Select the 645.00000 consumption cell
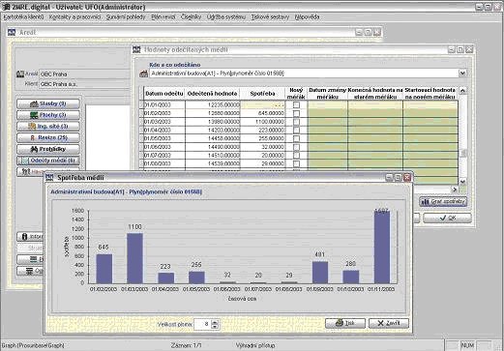504x351 pixels. coord(262,113)
